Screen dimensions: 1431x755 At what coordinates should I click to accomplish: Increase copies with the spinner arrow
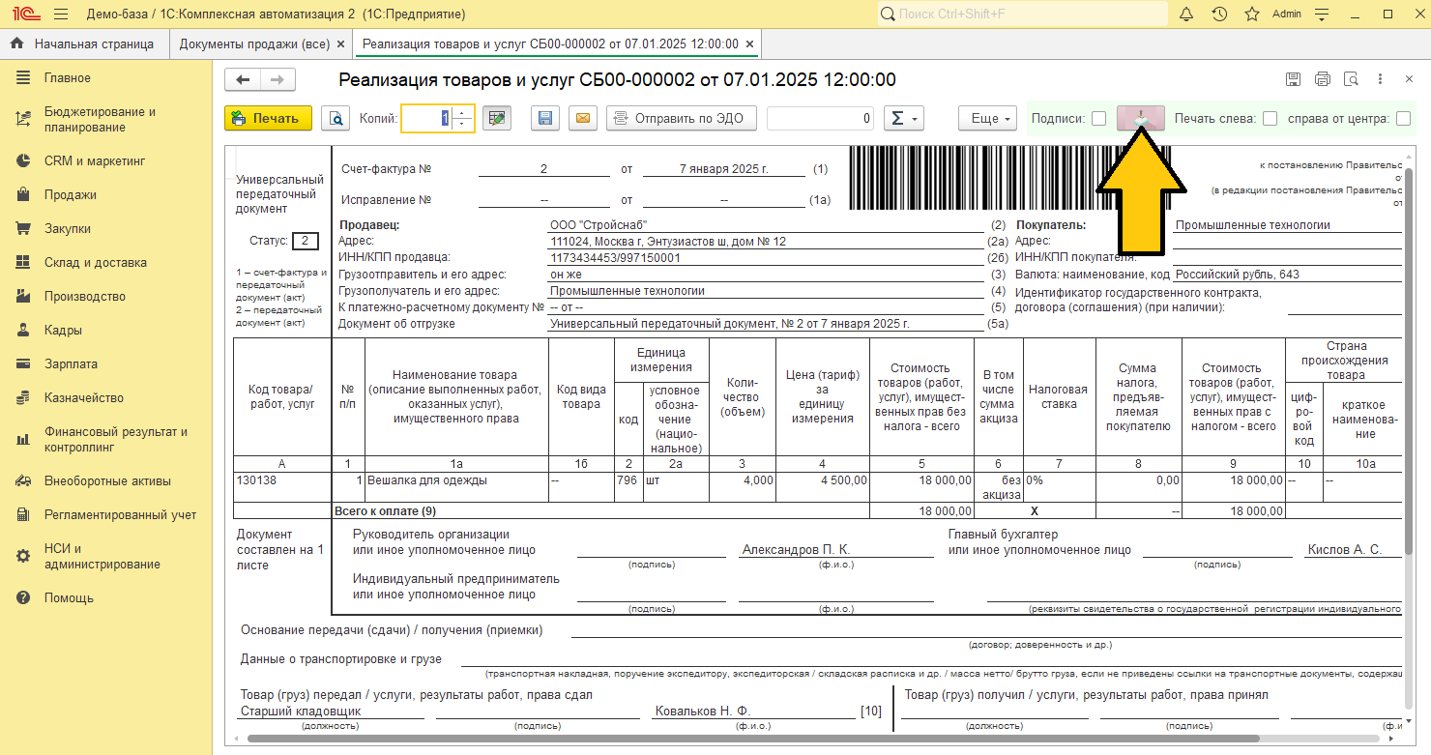click(463, 112)
